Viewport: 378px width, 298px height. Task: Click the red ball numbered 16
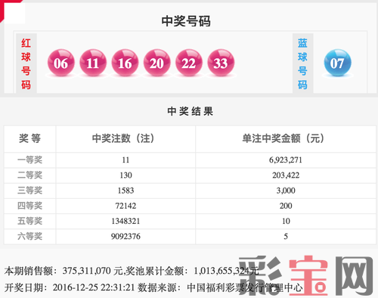tap(125, 63)
